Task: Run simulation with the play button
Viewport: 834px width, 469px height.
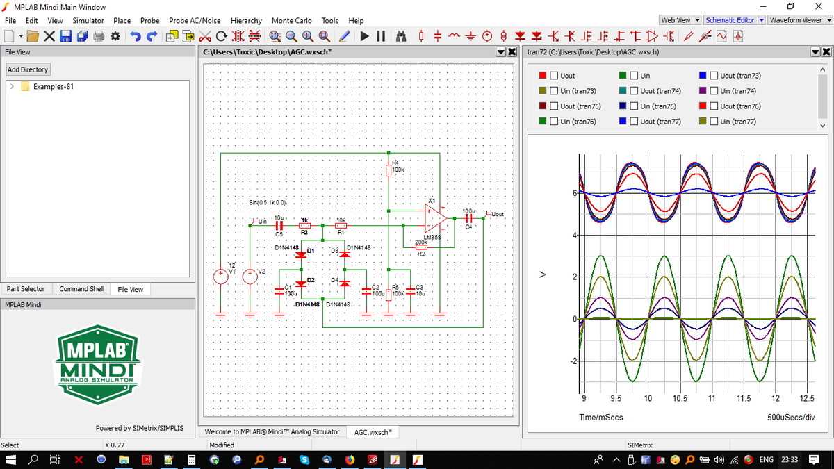Action: (x=364, y=36)
